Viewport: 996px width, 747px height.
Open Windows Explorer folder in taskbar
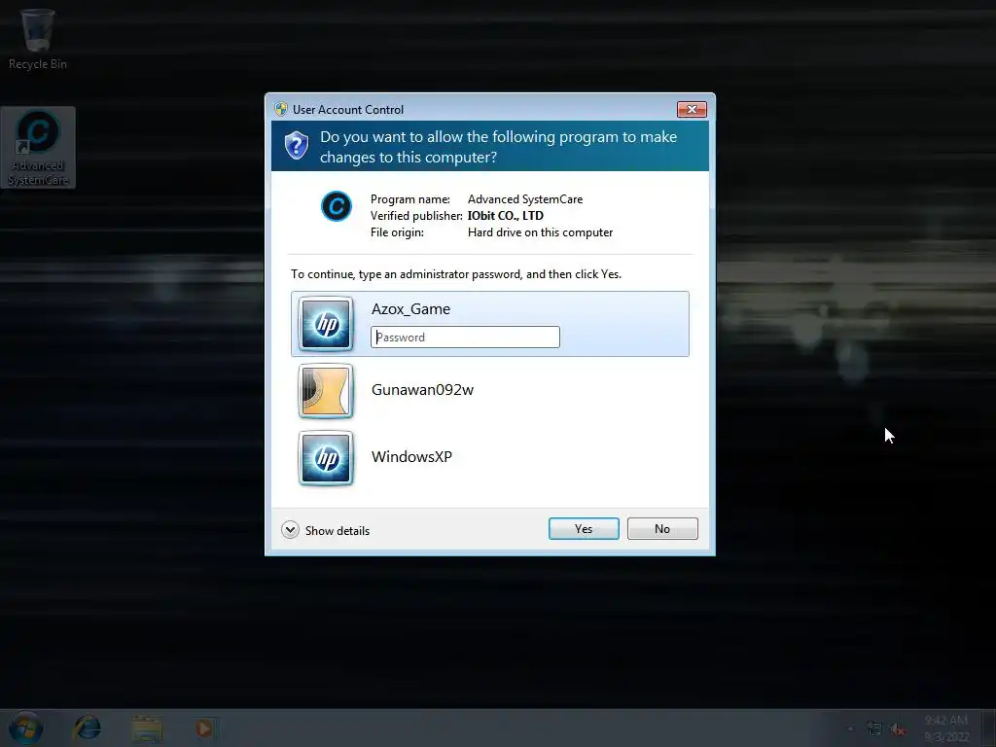point(147,729)
